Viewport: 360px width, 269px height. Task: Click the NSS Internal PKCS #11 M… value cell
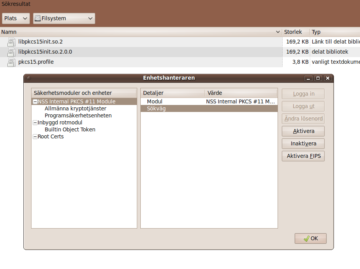pos(240,101)
